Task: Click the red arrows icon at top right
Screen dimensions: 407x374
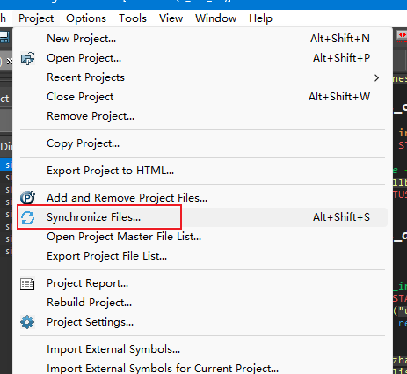Action: click(x=402, y=35)
